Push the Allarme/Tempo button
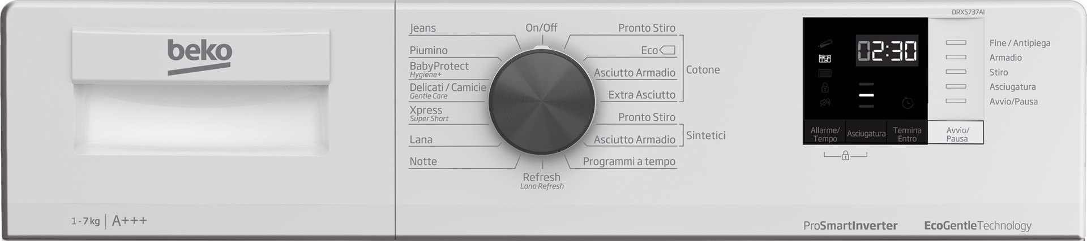The image size is (1087, 241). [x=825, y=134]
